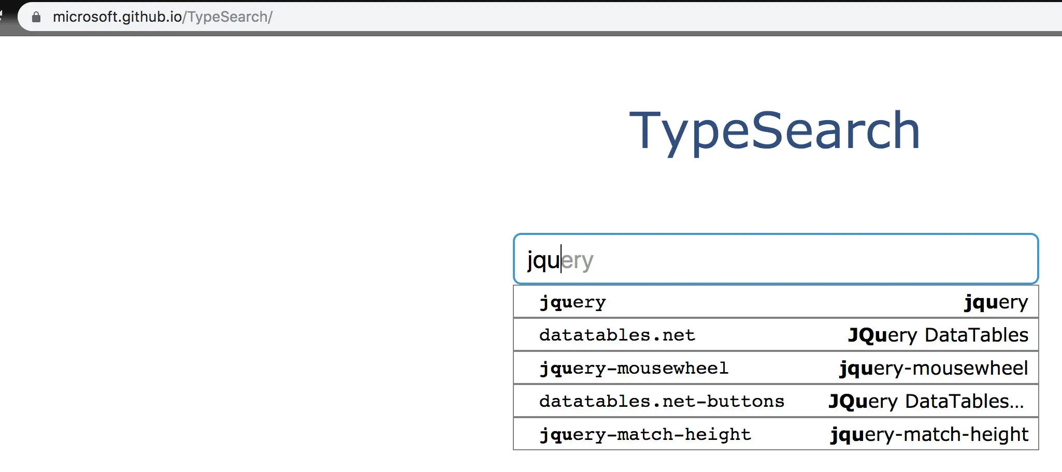Click the jquery-match-height text on the right
This screenshot has width=1062, height=472.
pos(929,434)
